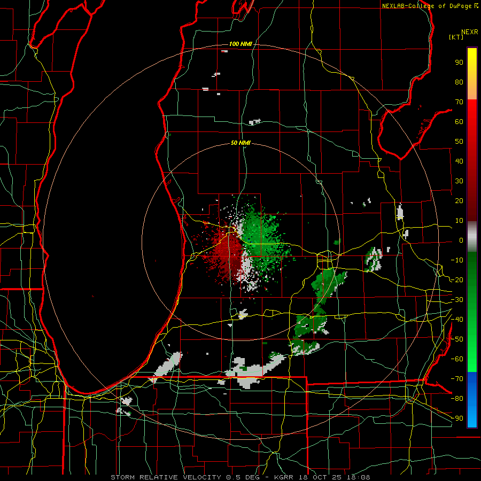The image size is (481, 481).
Task: Click the -40 value on the velocity scale
Action: coord(457,320)
